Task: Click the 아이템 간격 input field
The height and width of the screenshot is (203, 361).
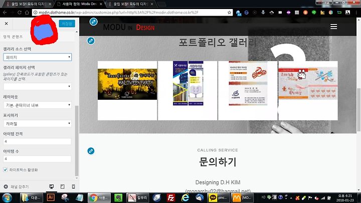Action: pos(37,141)
